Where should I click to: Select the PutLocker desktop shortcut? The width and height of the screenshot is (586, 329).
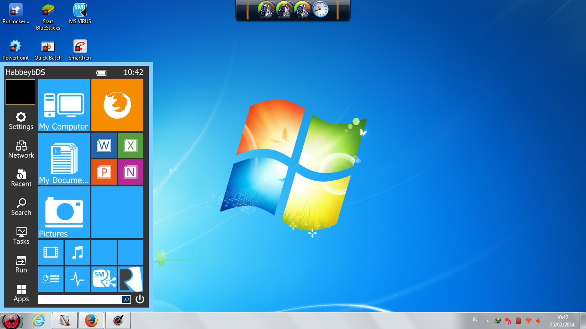pos(16,14)
